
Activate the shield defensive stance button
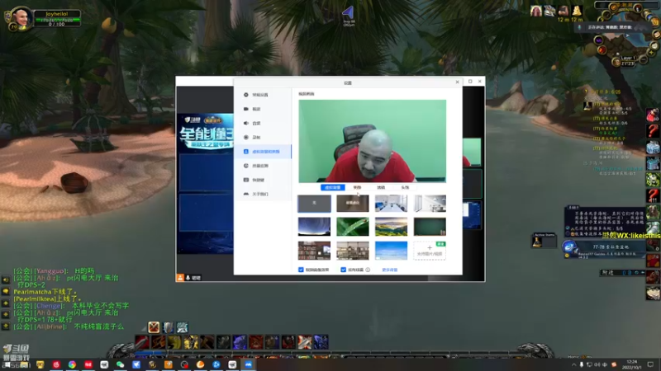tap(169, 326)
